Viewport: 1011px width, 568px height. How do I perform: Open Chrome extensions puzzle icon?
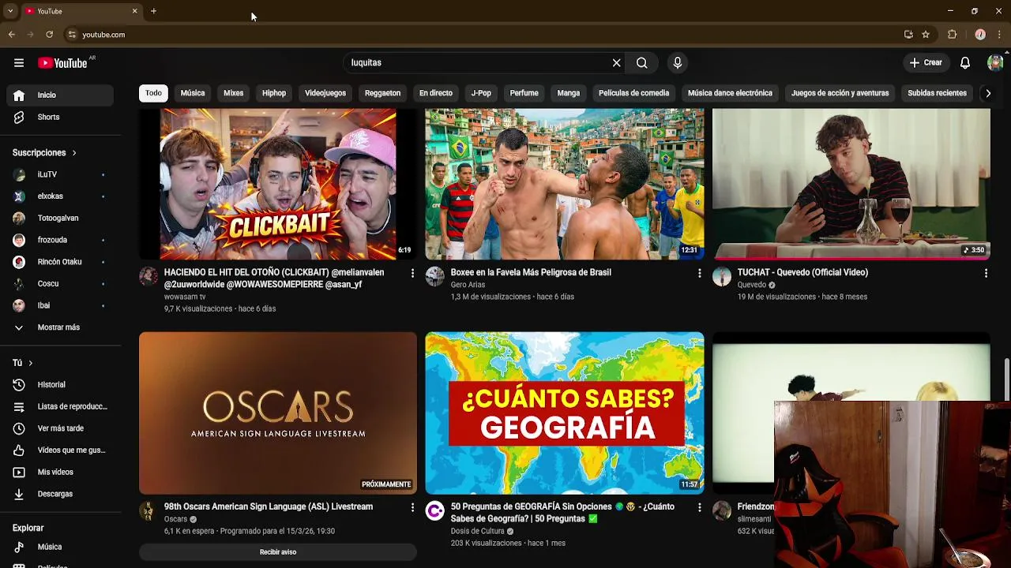tap(953, 35)
